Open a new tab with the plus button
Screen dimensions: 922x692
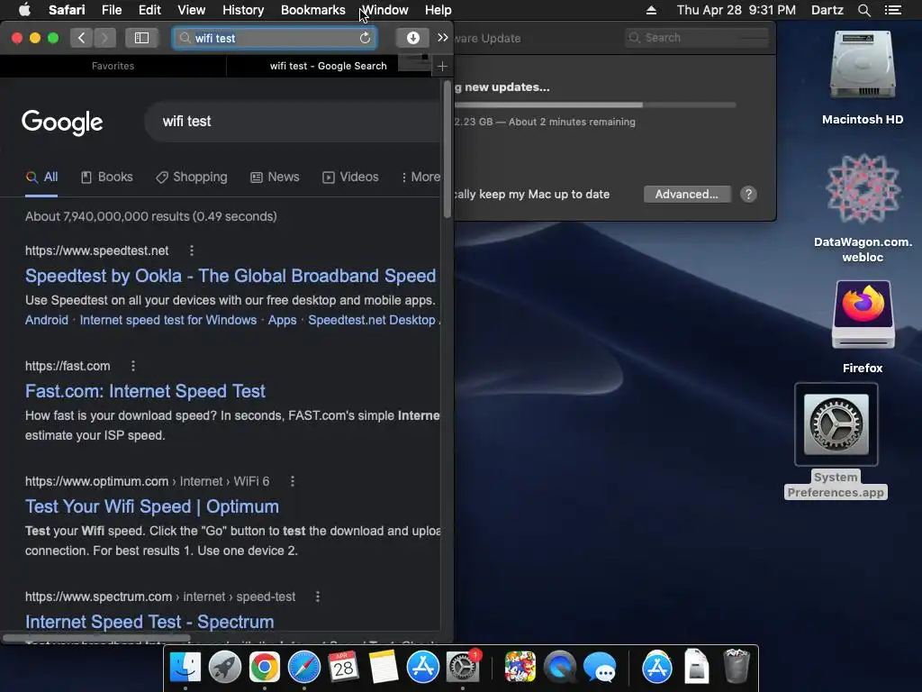tap(442, 66)
